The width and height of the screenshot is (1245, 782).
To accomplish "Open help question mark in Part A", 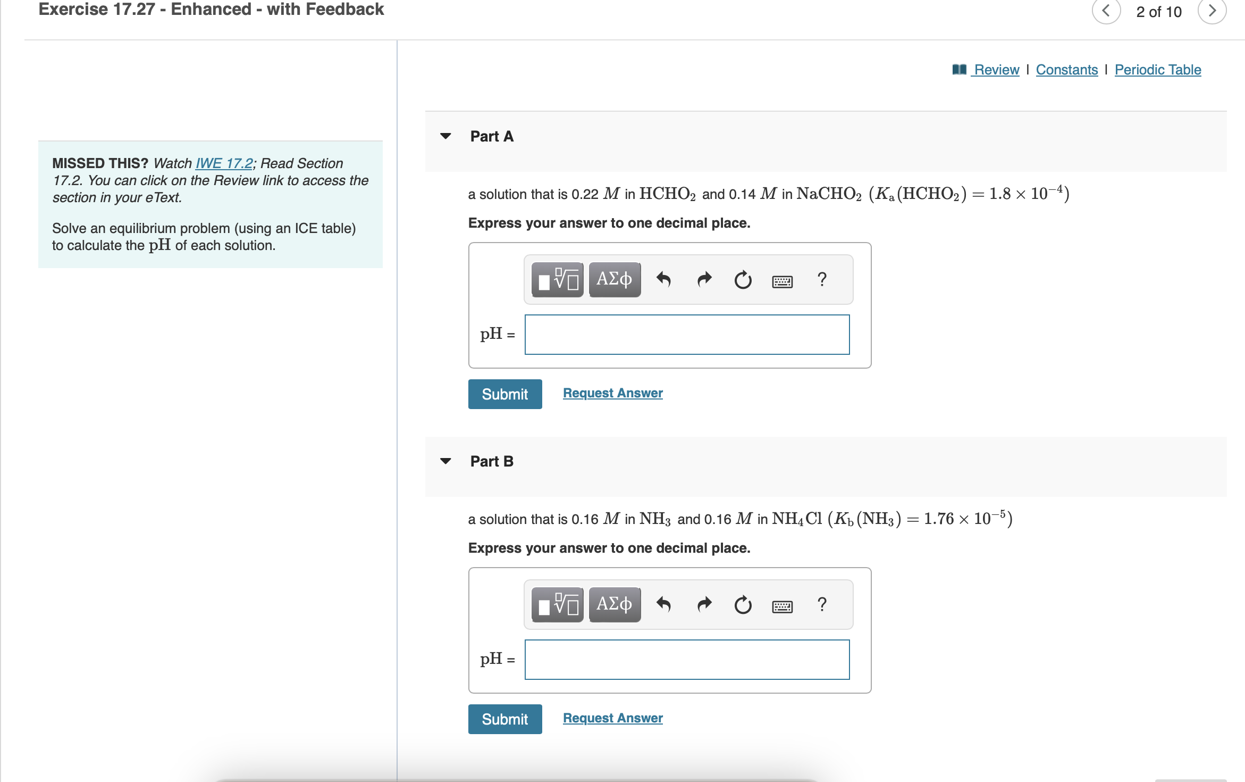I will [x=822, y=280].
